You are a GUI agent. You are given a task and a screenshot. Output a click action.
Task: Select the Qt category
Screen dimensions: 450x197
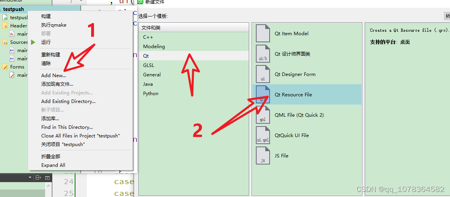click(x=194, y=56)
